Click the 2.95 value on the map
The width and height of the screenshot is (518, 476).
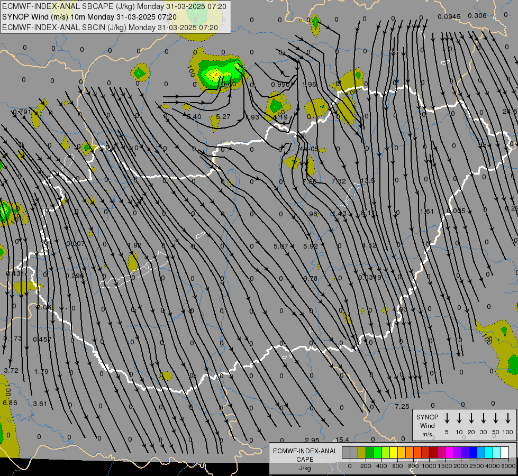(x=312, y=441)
